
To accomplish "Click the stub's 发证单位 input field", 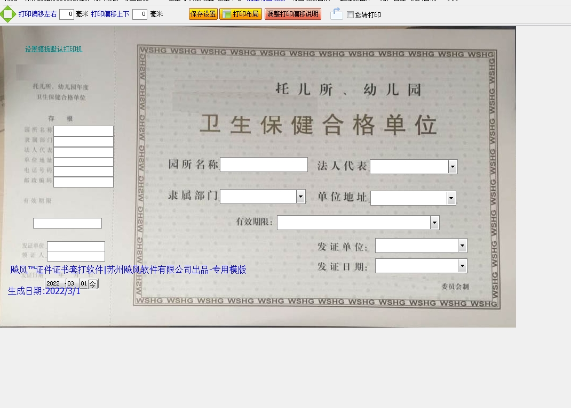I will click(76, 246).
